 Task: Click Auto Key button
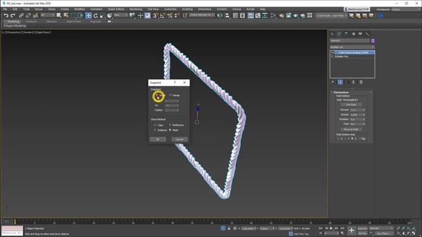click(x=362, y=228)
